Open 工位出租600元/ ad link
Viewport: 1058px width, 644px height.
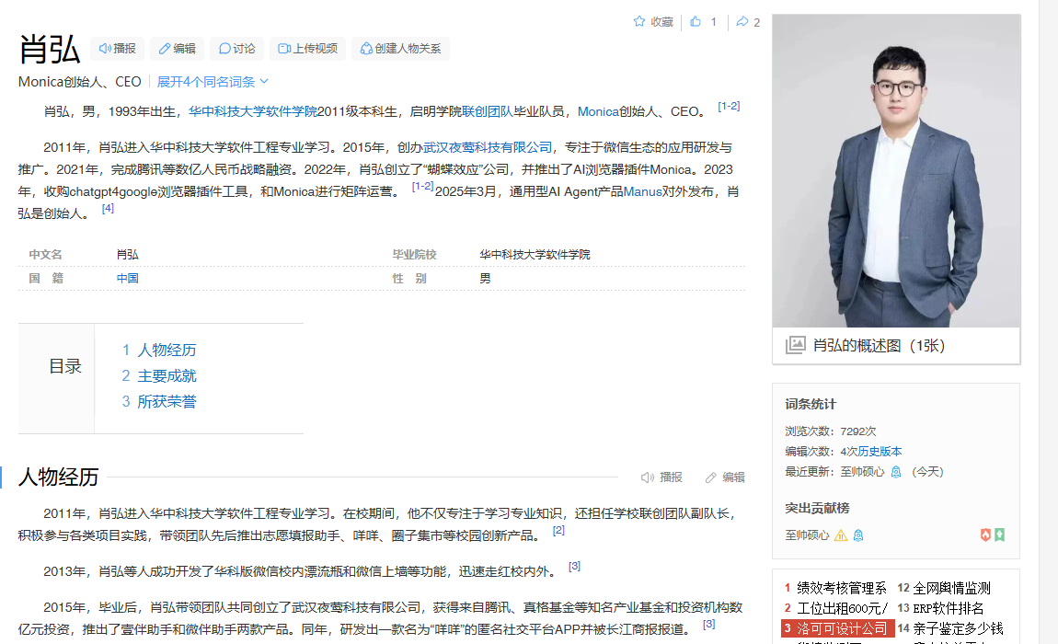click(843, 608)
